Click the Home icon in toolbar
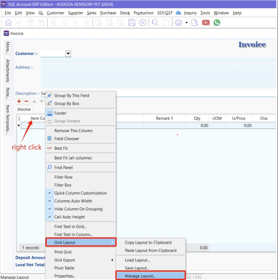Screen dimensions: 278x280 click(8, 22)
